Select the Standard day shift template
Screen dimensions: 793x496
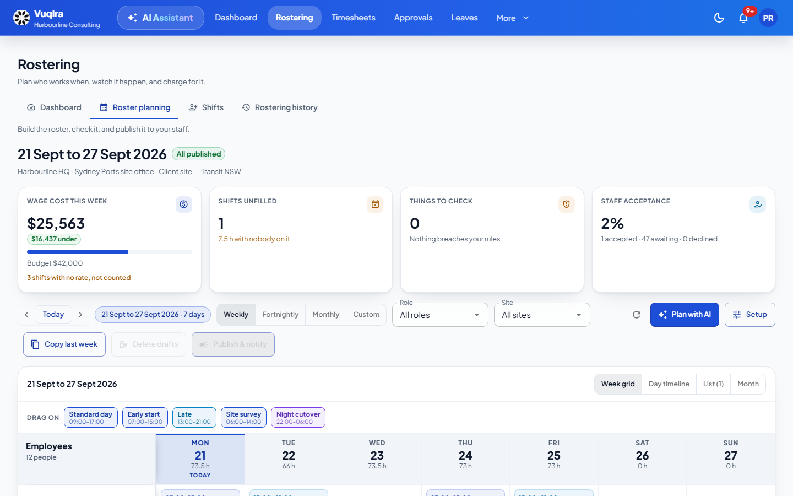point(91,418)
